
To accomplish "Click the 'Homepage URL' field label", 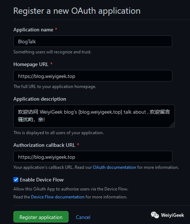I will pyautogui.click(x=31, y=64).
